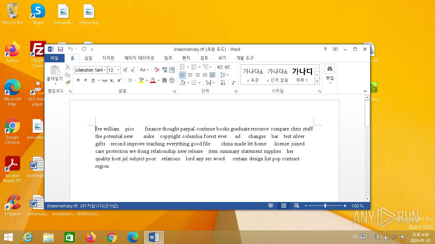Open the Windows Start button

coord(8,237)
